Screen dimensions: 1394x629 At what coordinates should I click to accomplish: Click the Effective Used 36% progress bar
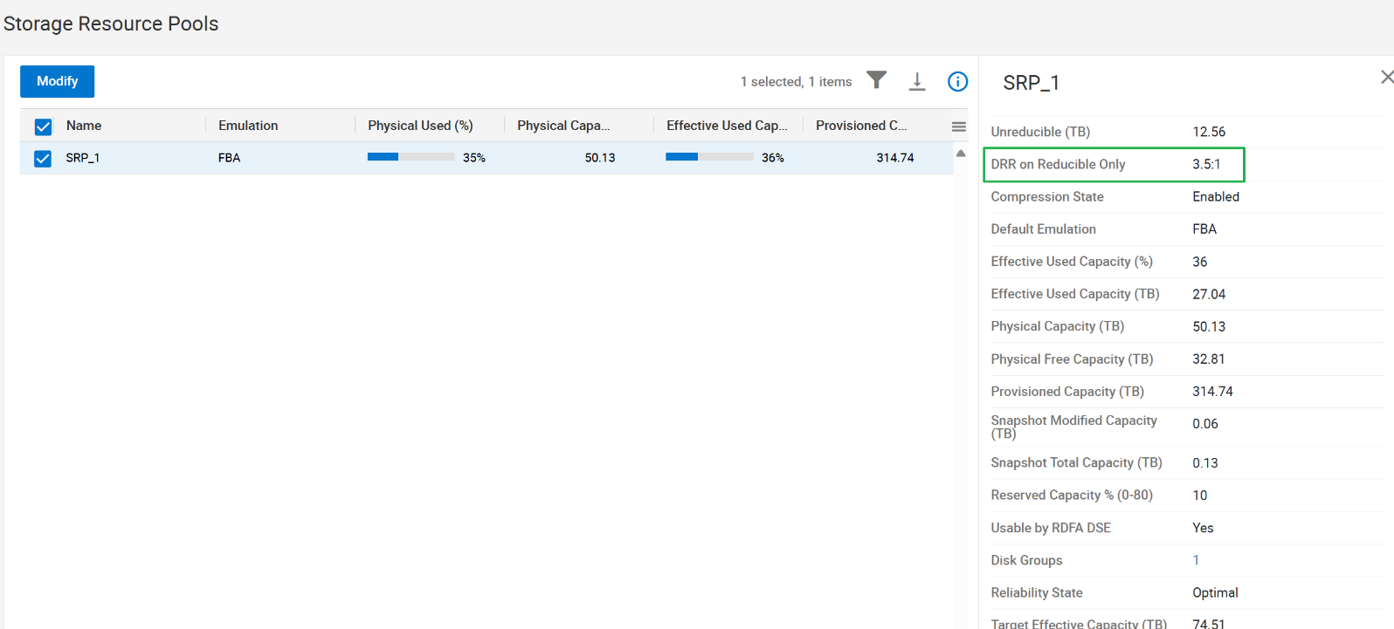tap(708, 157)
